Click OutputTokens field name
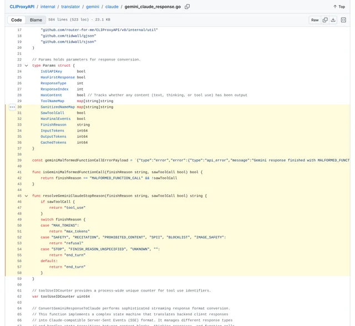The image size is (355, 326). click(x=53, y=137)
